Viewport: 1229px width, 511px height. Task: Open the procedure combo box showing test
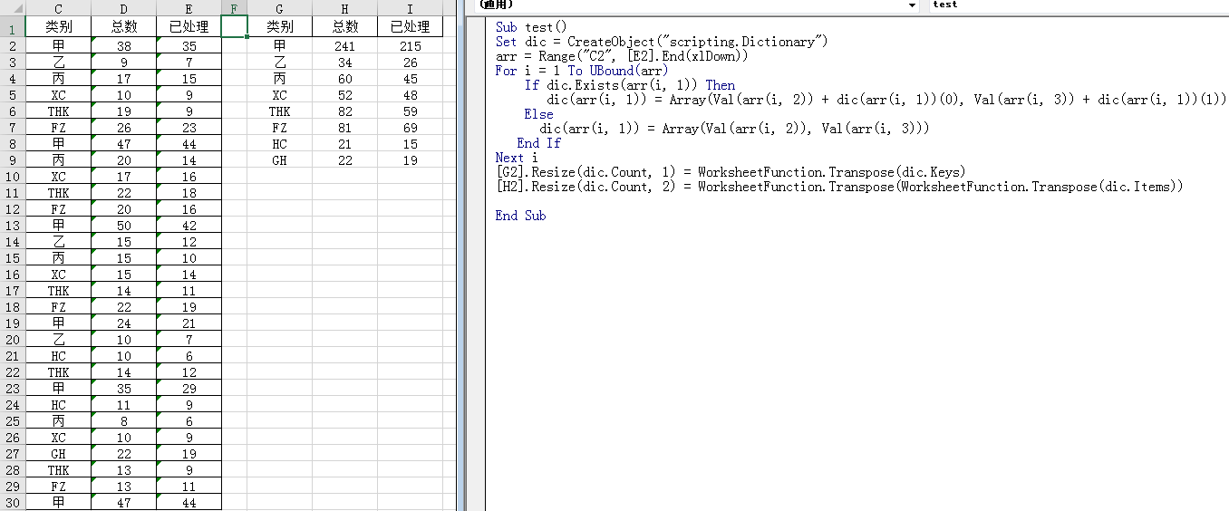click(1079, 5)
